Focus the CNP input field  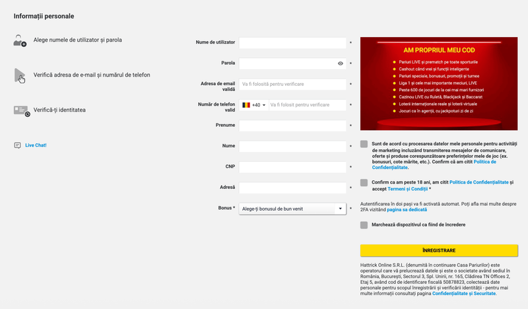[x=292, y=167]
